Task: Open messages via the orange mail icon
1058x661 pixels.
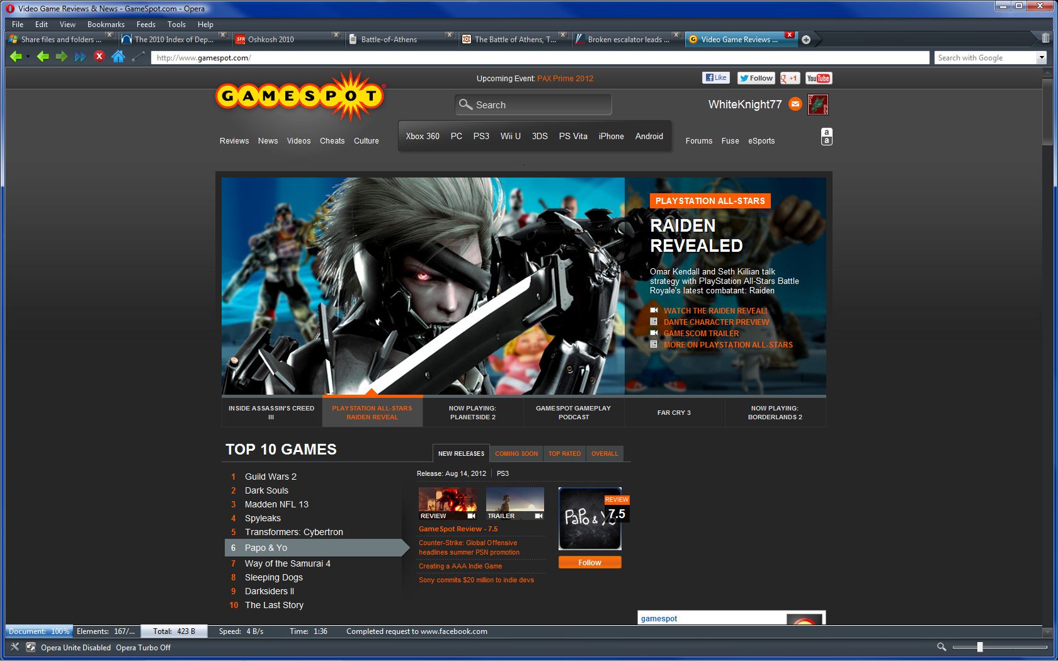Action: (x=795, y=104)
